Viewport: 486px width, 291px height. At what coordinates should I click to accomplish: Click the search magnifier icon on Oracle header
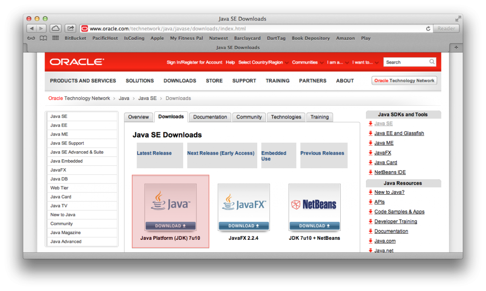[x=432, y=62]
